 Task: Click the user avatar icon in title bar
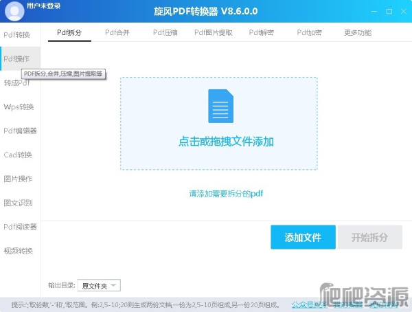13,10
